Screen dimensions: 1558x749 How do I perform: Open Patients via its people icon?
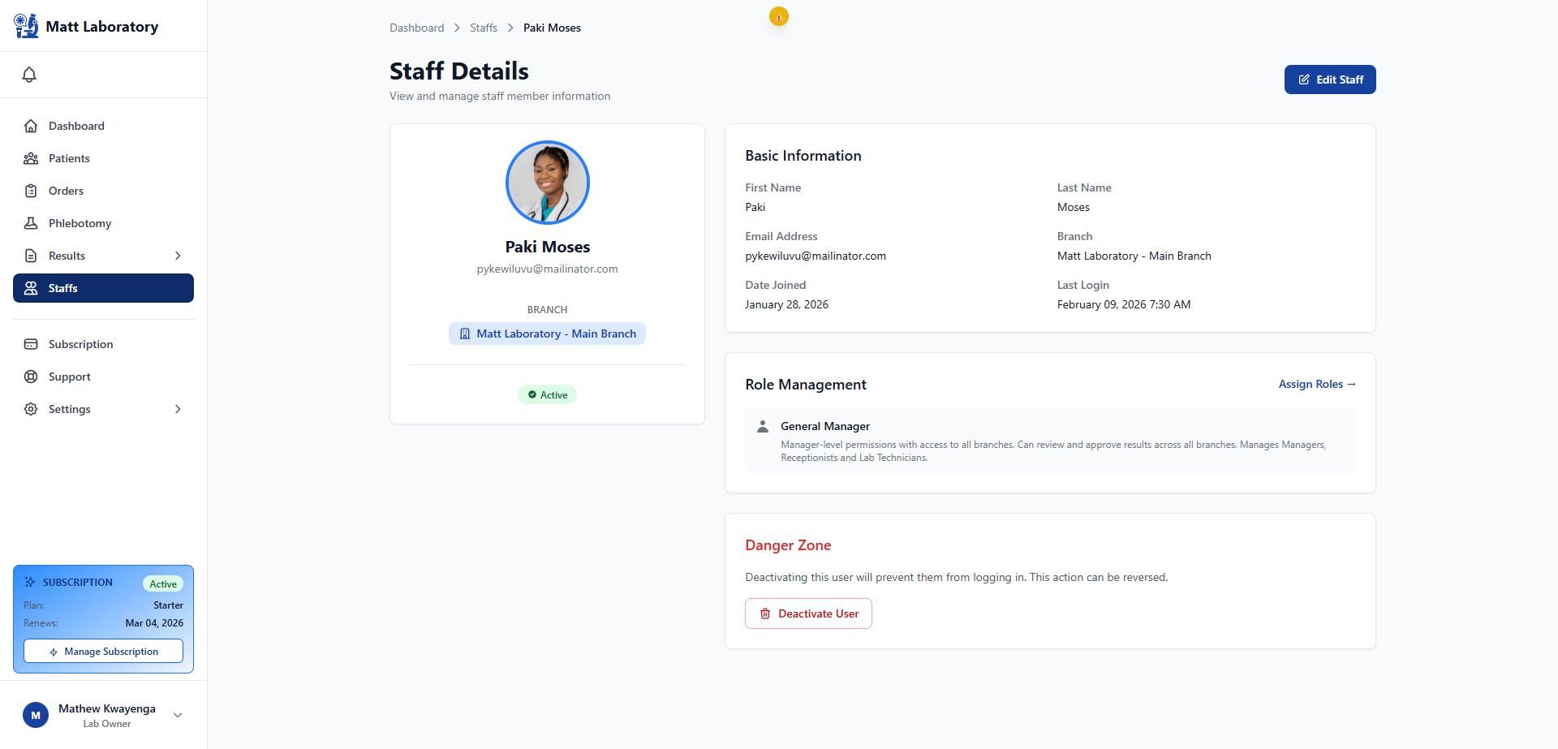[31, 158]
